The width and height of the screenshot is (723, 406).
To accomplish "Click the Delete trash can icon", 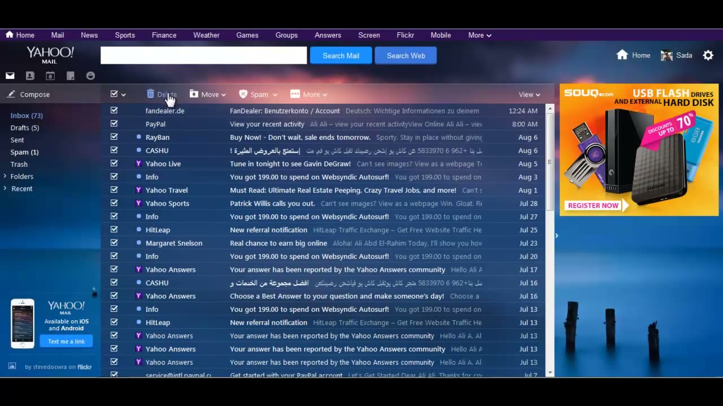I will pyautogui.click(x=151, y=94).
